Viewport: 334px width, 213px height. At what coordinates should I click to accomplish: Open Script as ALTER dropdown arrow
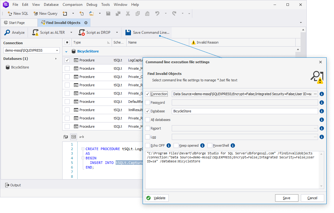click(x=71, y=33)
